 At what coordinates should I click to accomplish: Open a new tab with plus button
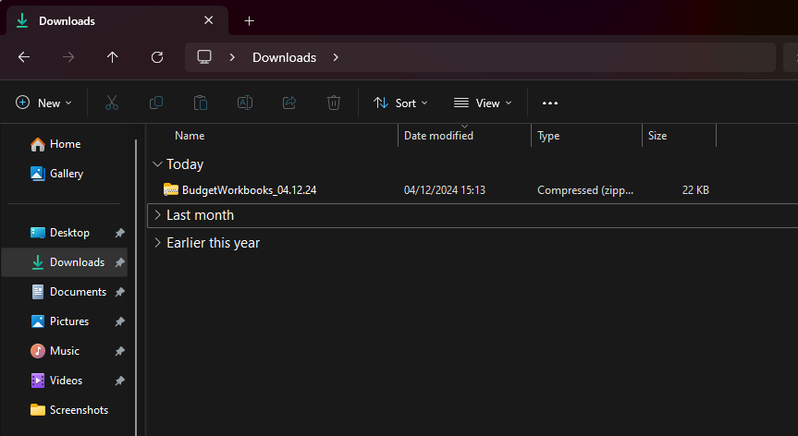click(x=249, y=20)
